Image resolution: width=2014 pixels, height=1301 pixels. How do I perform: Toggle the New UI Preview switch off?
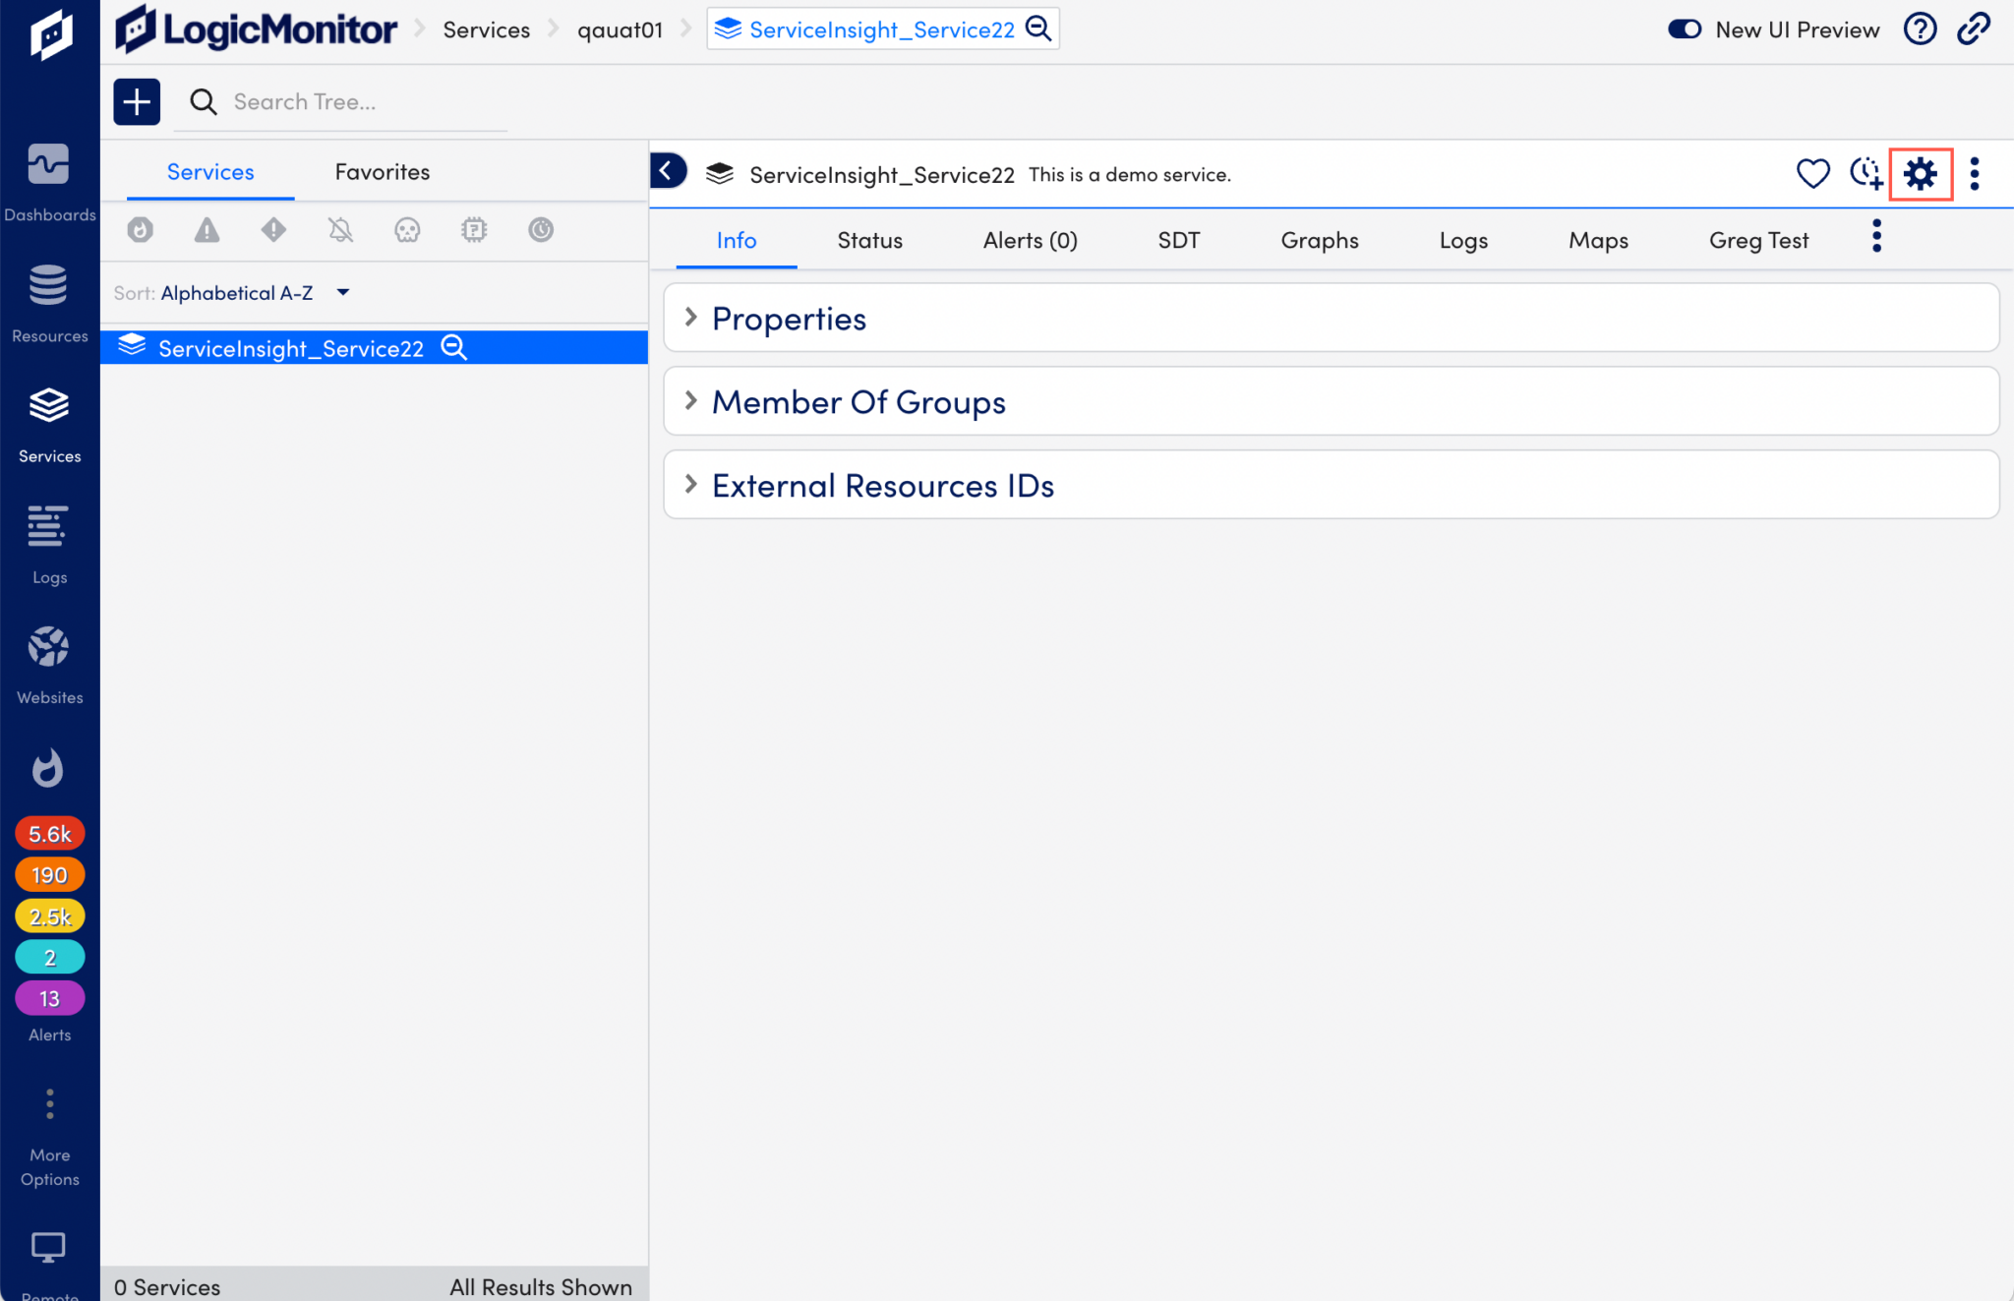click(x=1684, y=30)
